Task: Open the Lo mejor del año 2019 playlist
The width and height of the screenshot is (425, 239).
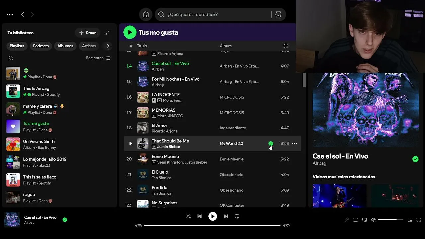Action: pyautogui.click(x=60, y=162)
